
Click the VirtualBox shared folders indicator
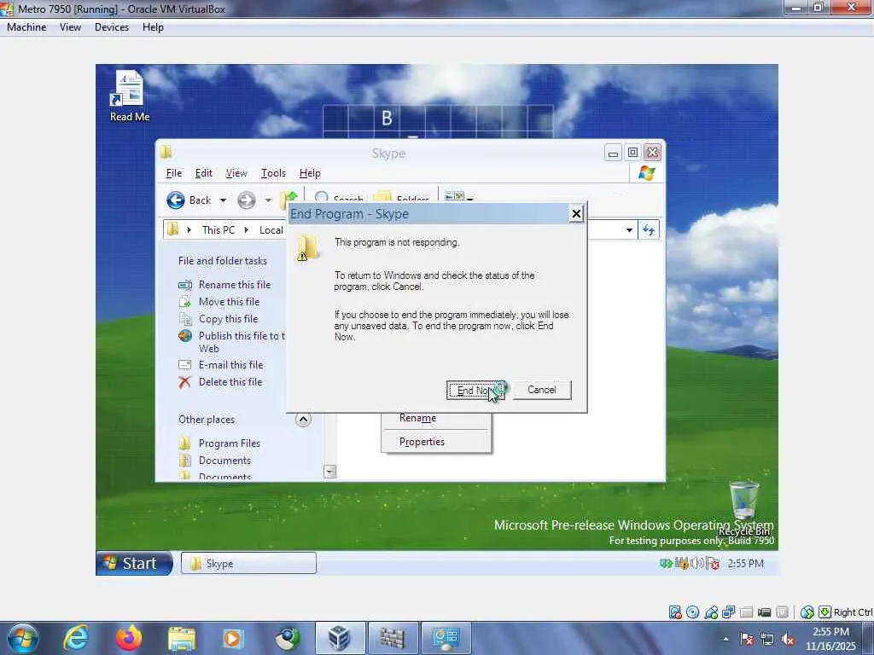click(x=746, y=612)
